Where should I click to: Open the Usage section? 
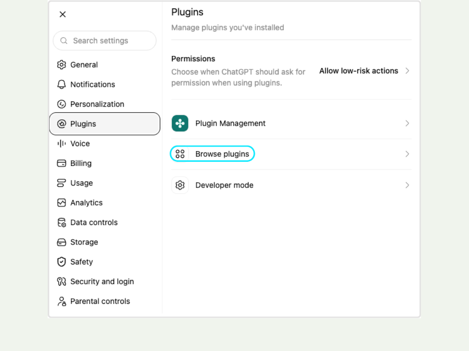click(105, 183)
